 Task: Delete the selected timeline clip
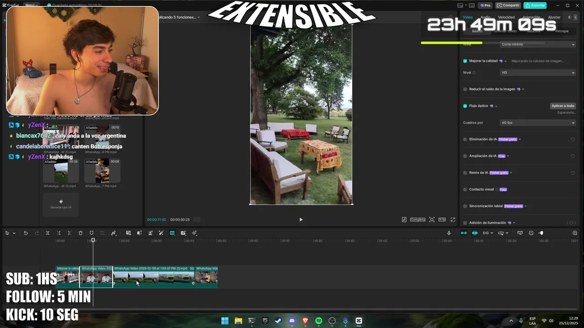pyautogui.click(x=80, y=233)
